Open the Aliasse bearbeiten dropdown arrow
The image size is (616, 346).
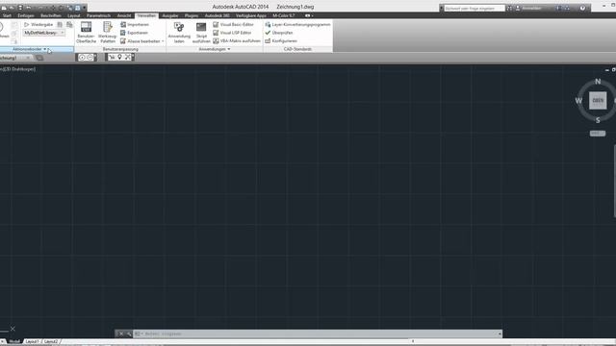pyautogui.click(x=163, y=41)
